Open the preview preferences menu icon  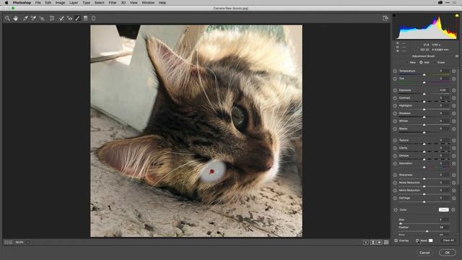pyautogui.click(x=386, y=243)
